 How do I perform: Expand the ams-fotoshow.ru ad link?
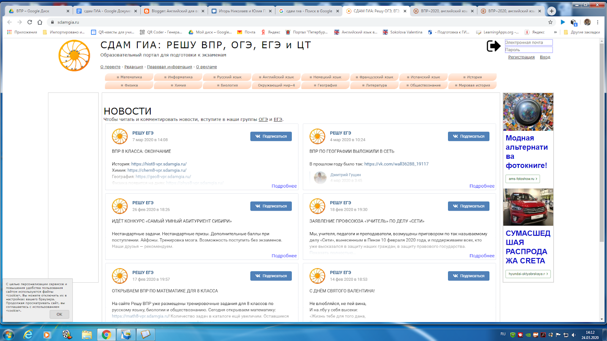(523, 179)
